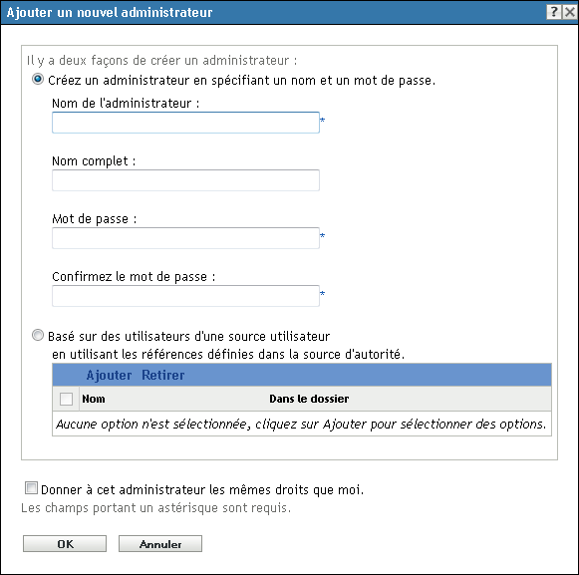
Task: Click the Nom column header
Action: (94, 399)
